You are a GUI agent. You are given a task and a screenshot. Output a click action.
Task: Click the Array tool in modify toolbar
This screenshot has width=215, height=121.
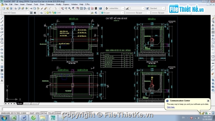[x=213, y=32]
